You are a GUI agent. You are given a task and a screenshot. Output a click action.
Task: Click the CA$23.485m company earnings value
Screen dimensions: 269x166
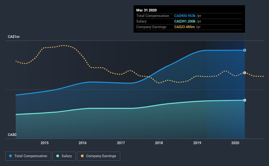(x=184, y=27)
